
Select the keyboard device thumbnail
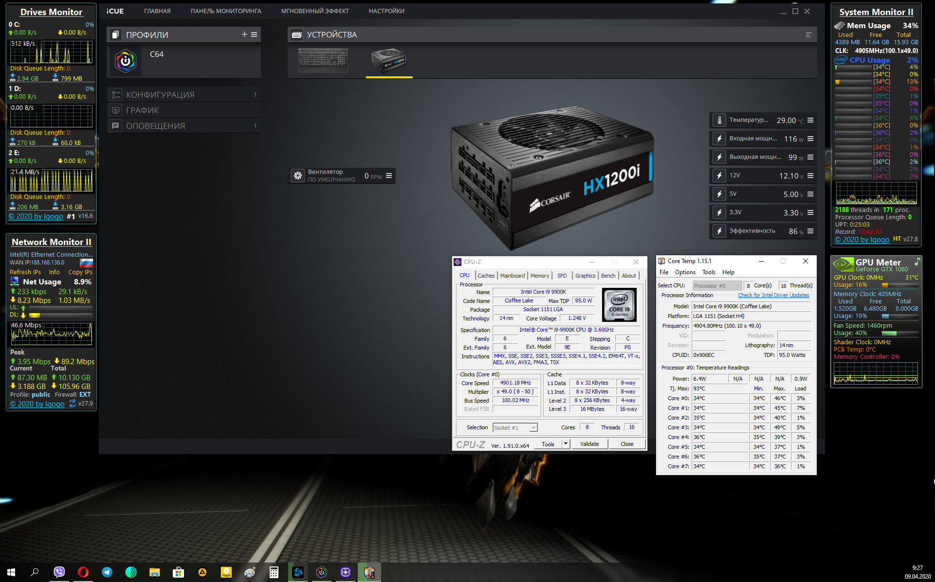point(323,60)
